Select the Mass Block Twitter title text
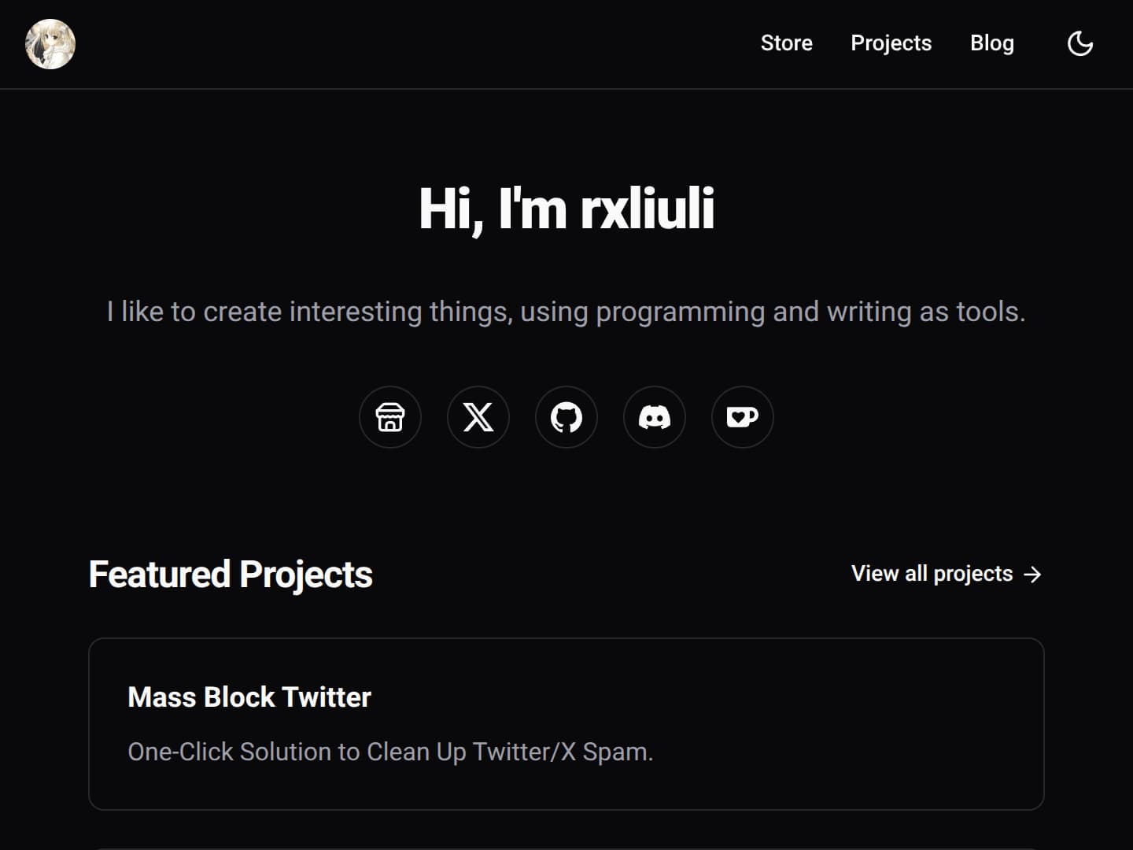1133x850 pixels. tap(249, 697)
